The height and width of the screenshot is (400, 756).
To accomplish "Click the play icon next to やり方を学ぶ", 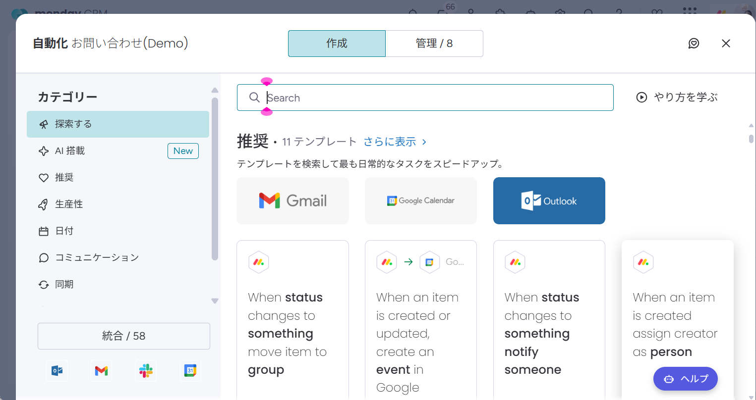I will [x=641, y=98].
